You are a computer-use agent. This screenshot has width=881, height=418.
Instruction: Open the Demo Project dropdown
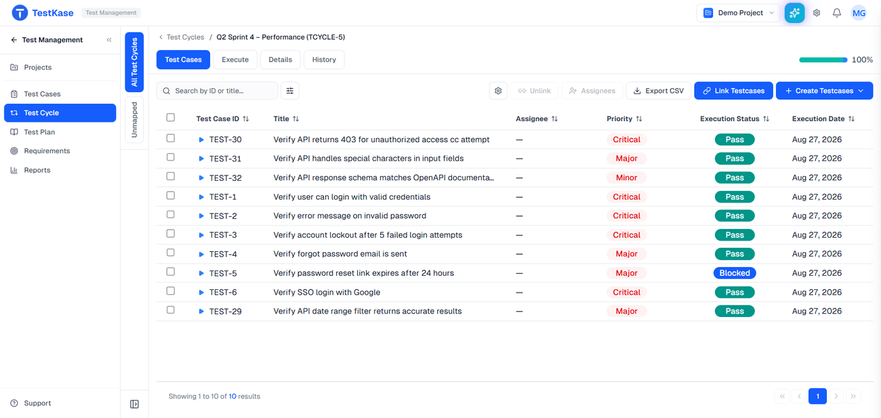pyautogui.click(x=739, y=13)
